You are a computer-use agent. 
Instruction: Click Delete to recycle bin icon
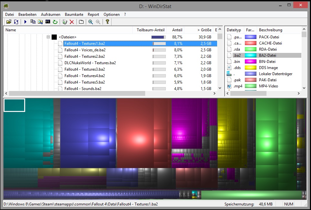tap(64, 22)
